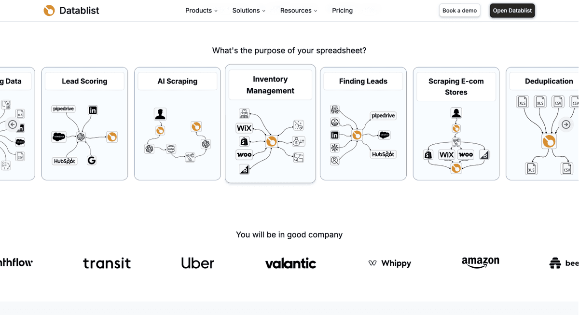This screenshot has width=579, height=315.
Task: Click the previous carousel arrow icon
Action: click(x=13, y=124)
